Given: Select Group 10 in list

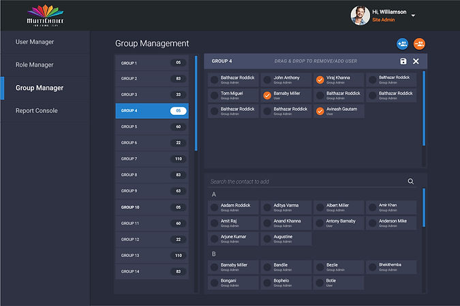Looking at the screenshot, I should tap(152, 207).
